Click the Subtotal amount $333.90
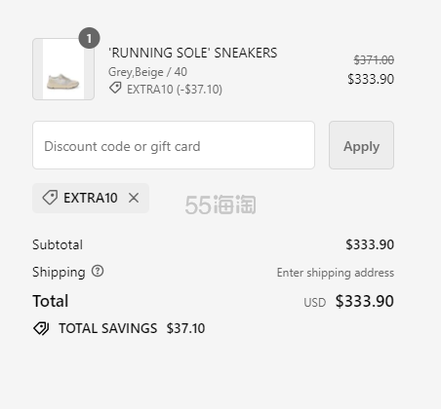Viewport: 441px width, 409px height. pos(370,244)
